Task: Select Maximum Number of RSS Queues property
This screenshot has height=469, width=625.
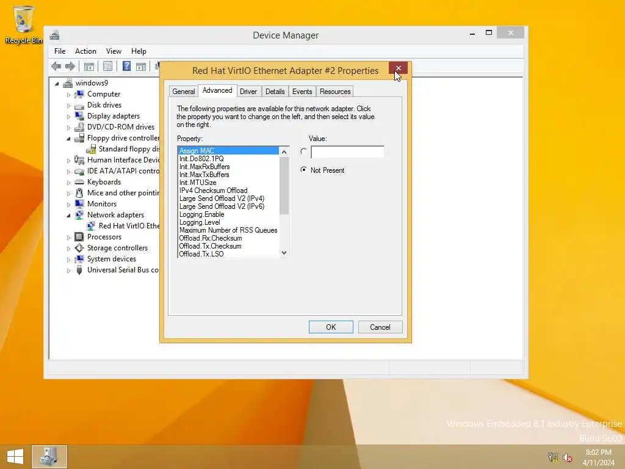Action: (x=228, y=230)
